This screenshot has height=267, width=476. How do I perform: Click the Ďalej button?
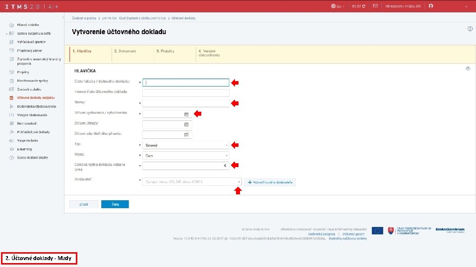coord(115,204)
